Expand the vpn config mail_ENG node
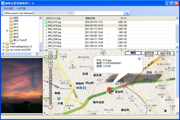180x120 pixels. [x=3, y=50]
